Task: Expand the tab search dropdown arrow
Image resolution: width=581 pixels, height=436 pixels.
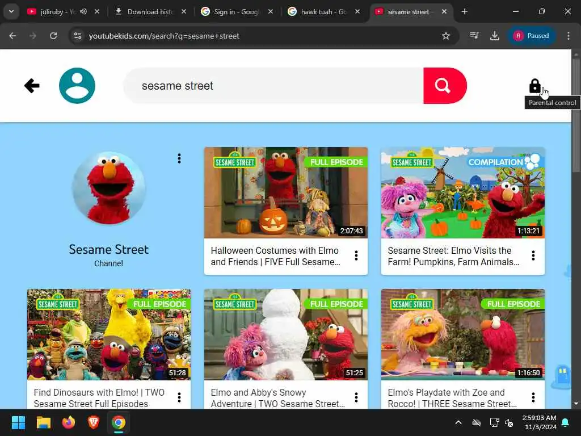Action: [x=11, y=11]
